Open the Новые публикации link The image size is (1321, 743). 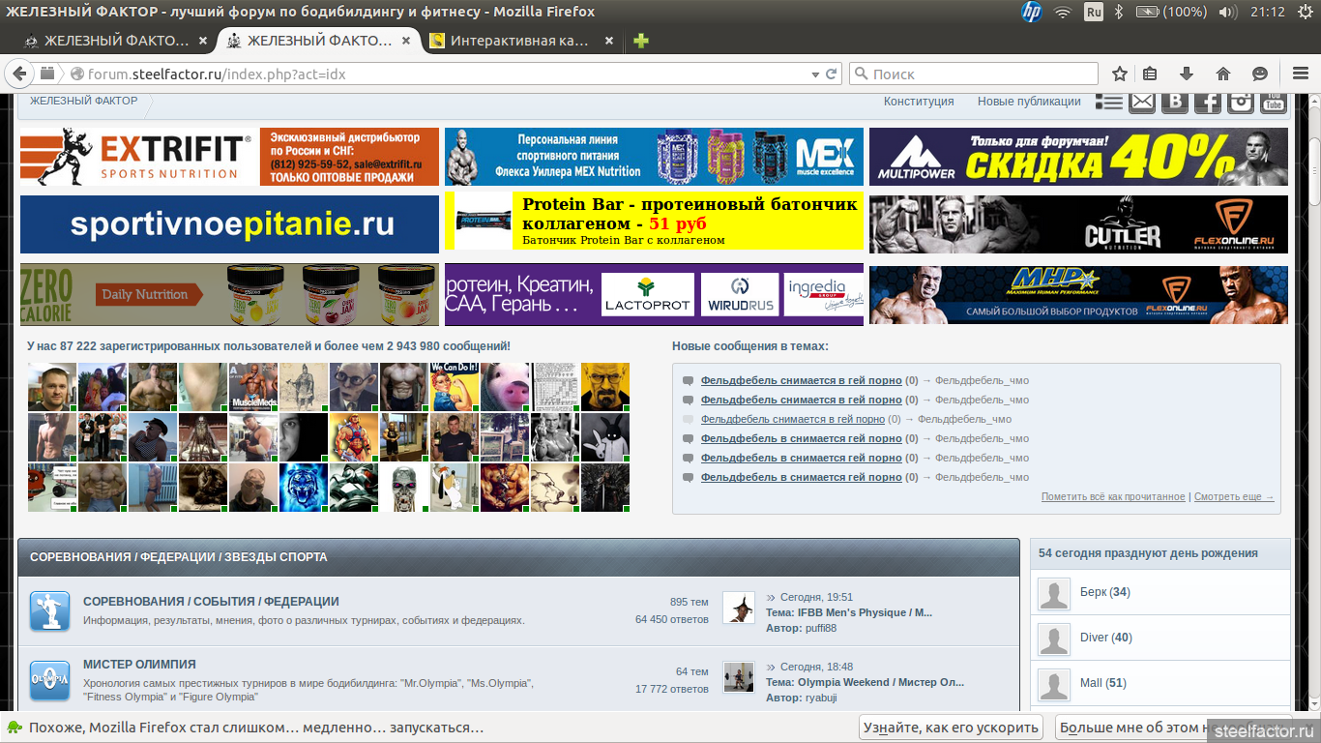1029,102
